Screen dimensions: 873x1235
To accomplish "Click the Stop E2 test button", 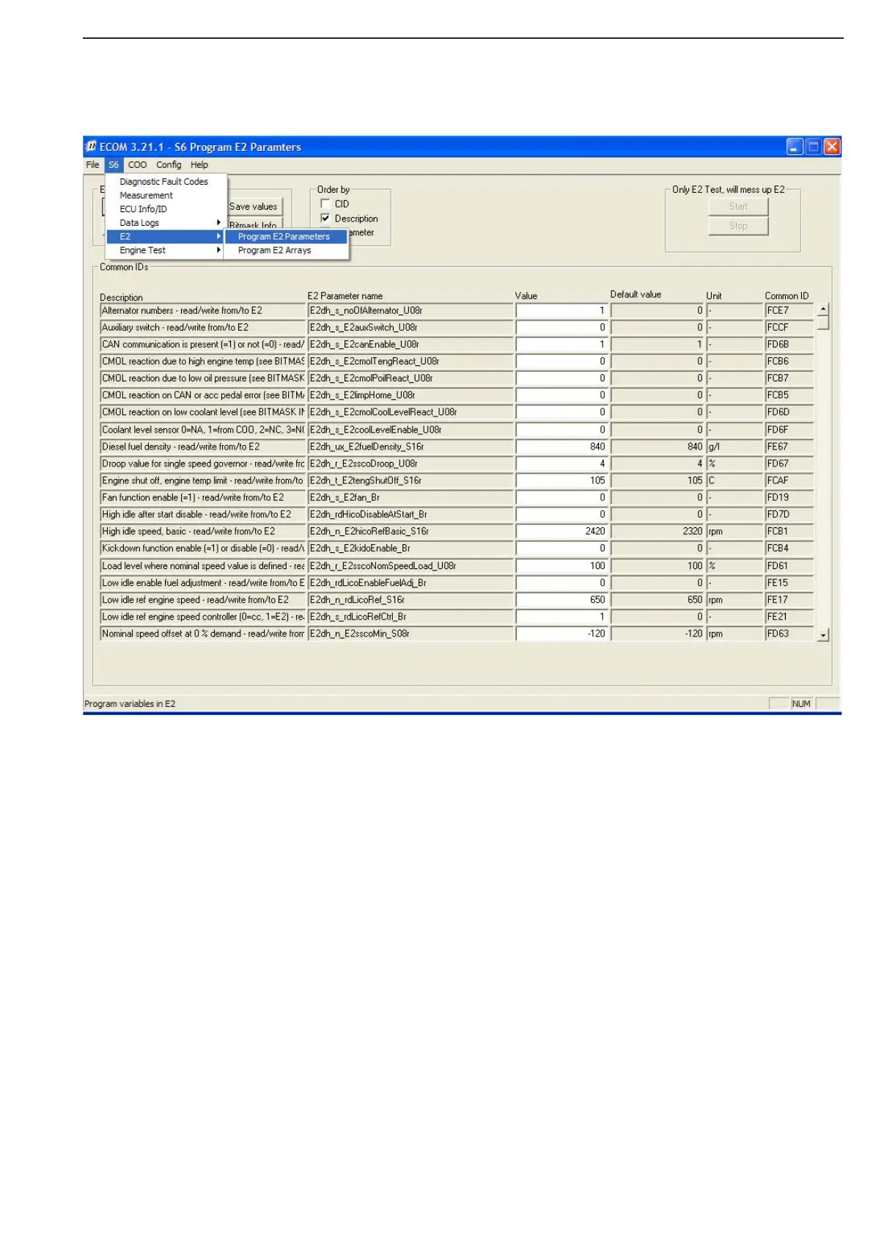I will (x=738, y=226).
